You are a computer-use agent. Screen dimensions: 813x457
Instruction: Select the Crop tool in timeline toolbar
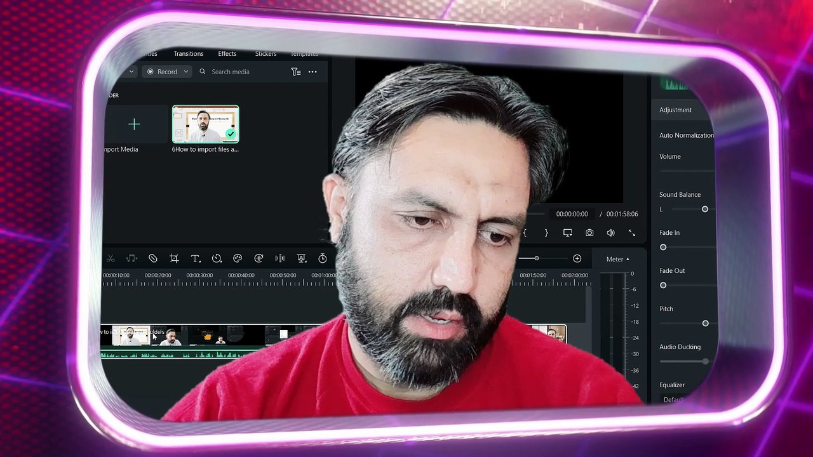(x=174, y=258)
